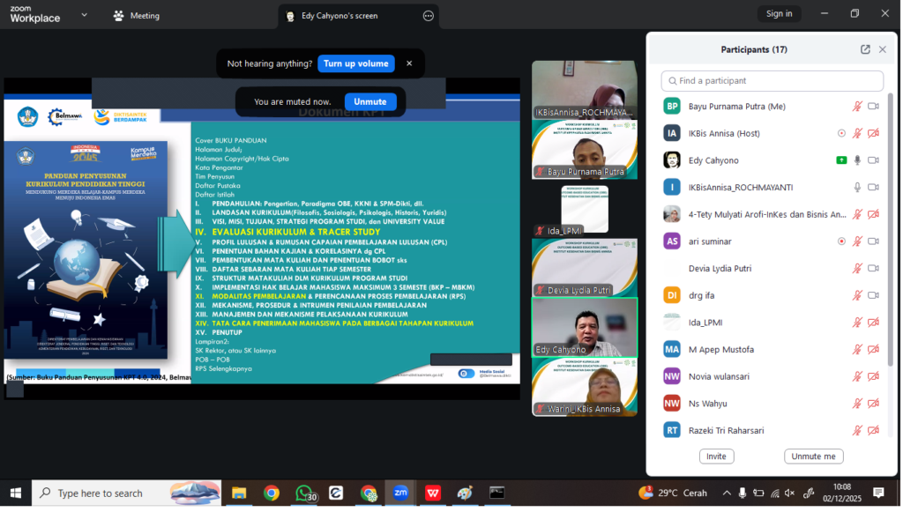Click the Invite button below the participant list
This screenshot has width=903, height=512.
pyautogui.click(x=716, y=456)
